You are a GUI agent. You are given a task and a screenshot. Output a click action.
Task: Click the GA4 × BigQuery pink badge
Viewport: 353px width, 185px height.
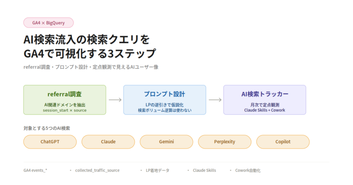tap(48, 22)
